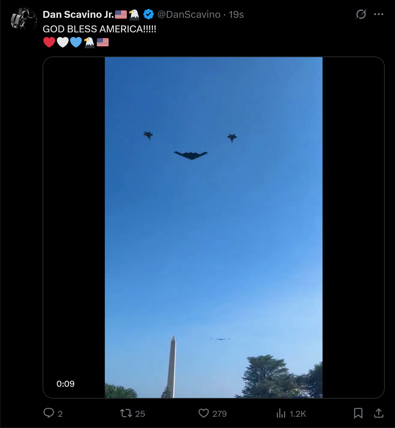Click the 1.2K views count
The image size is (395, 428).
pyautogui.click(x=298, y=414)
